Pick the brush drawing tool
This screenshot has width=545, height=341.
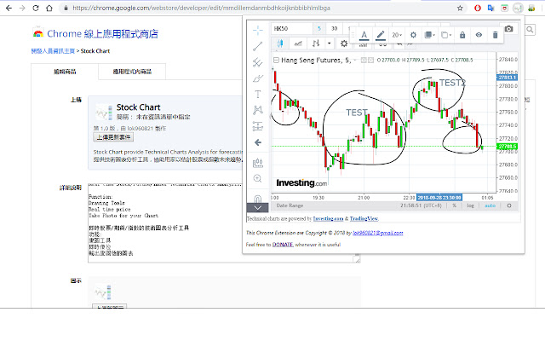[257, 78]
